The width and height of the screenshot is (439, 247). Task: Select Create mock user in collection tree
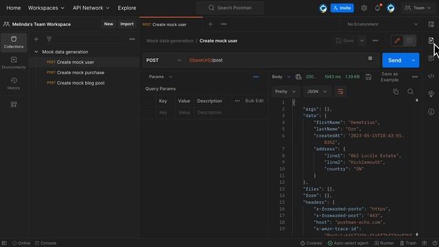(x=75, y=62)
